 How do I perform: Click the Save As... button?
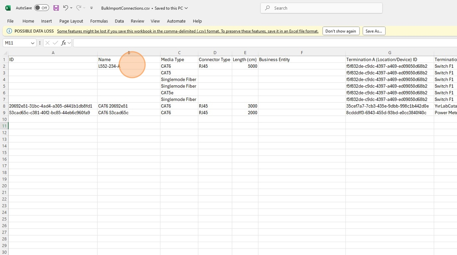pyautogui.click(x=374, y=31)
